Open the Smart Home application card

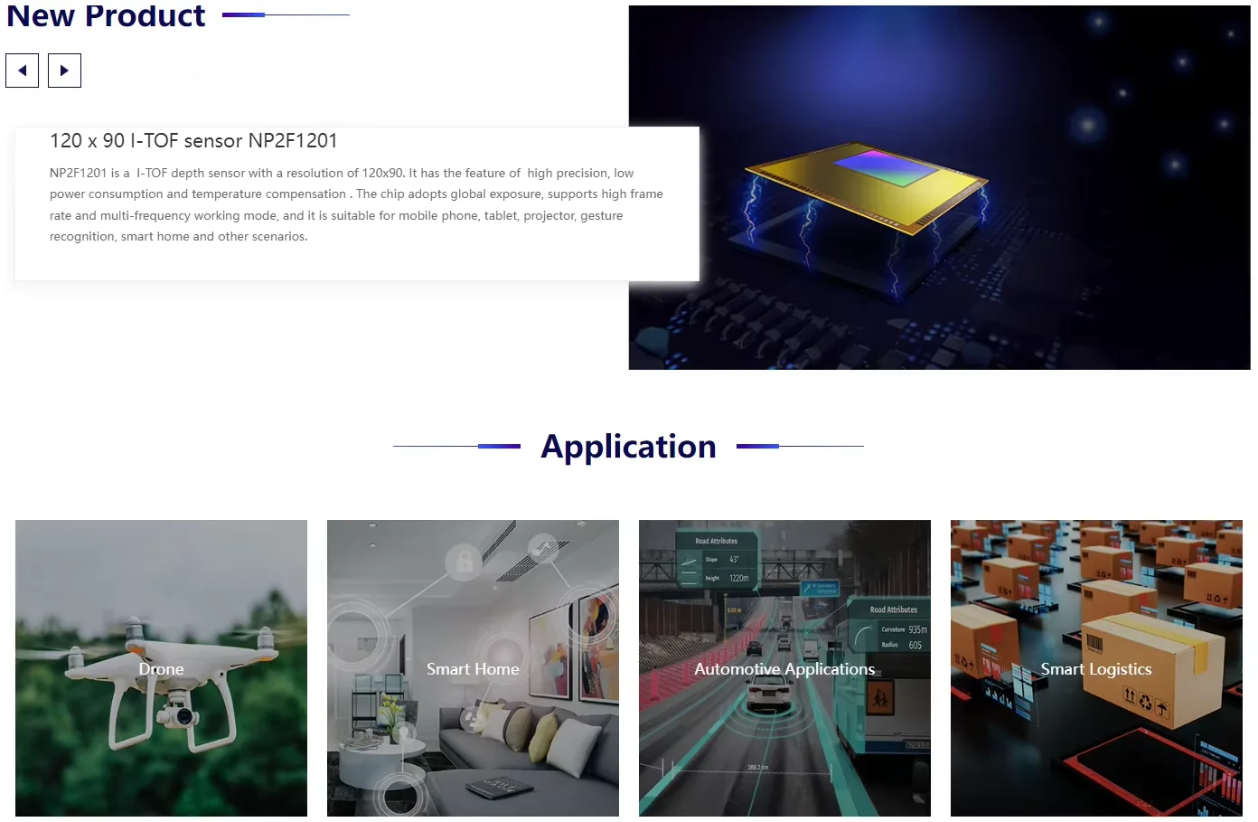coord(473,668)
